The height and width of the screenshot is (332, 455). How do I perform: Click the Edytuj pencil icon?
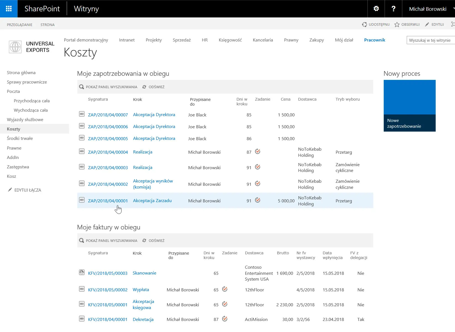427,25
